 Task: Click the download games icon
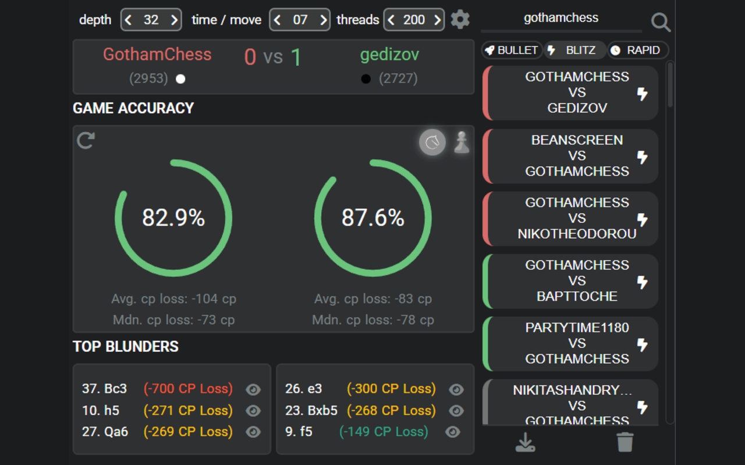526,442
